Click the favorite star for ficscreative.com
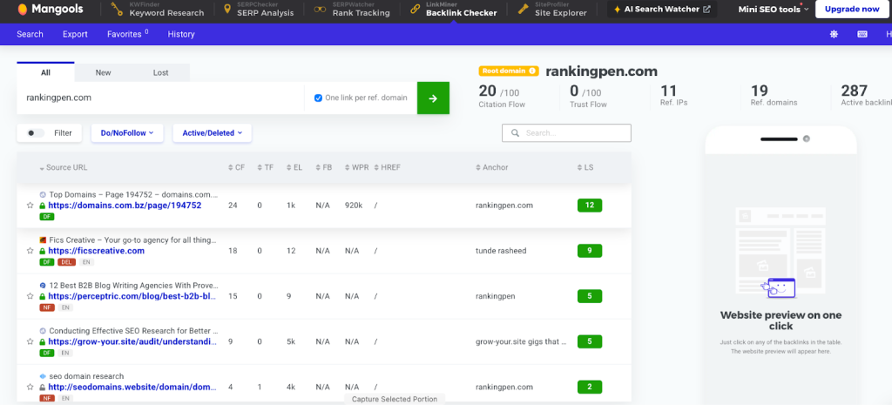Viewport: 892px width, 405px height. (30, 251)
